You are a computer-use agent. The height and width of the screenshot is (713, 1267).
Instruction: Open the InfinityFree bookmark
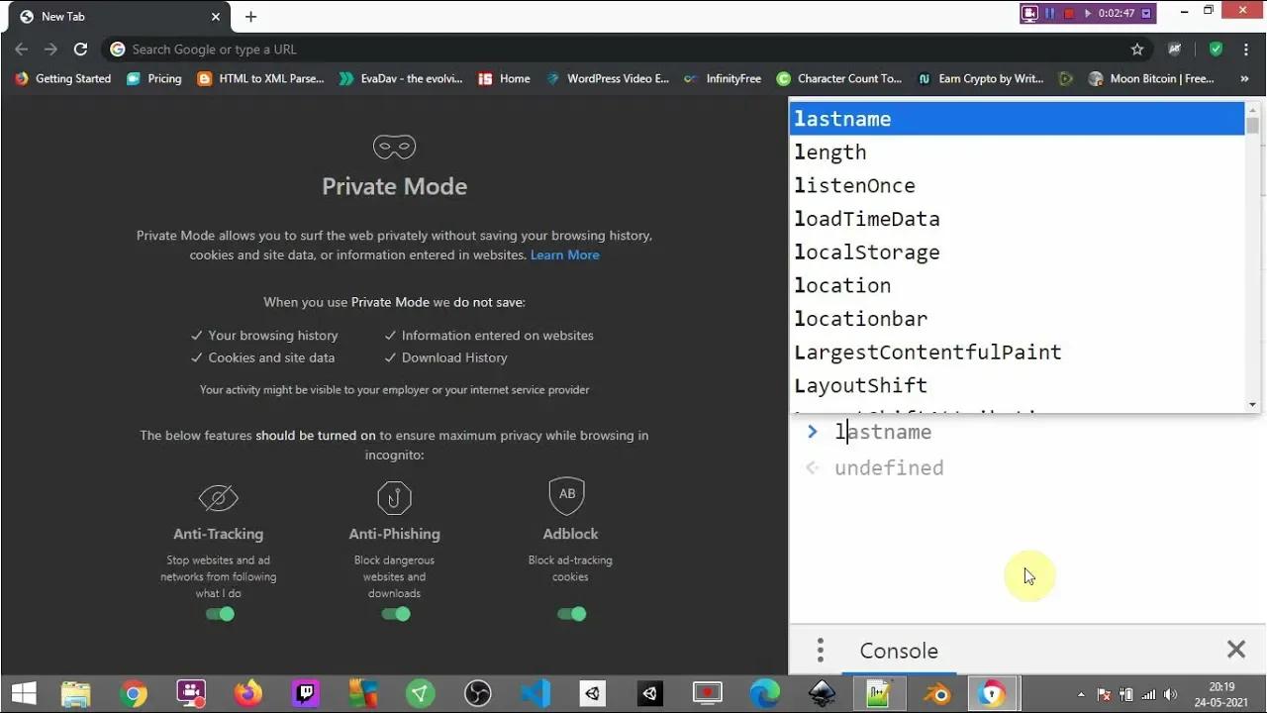724,78
